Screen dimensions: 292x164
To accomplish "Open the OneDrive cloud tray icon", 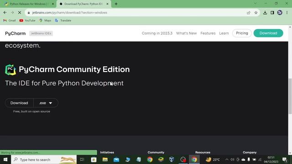I will [243, 159].
